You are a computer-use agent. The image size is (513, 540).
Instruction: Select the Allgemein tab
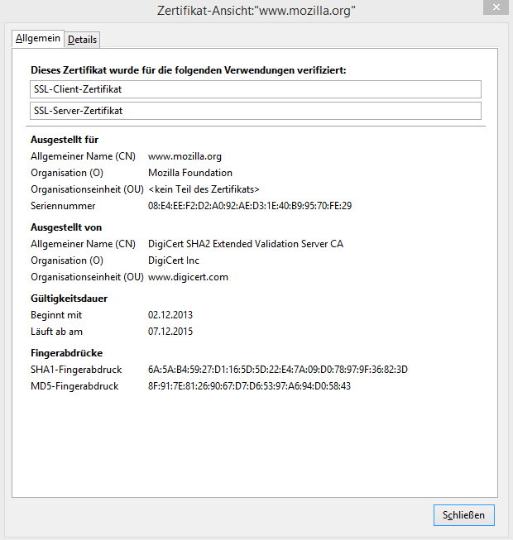38,38
